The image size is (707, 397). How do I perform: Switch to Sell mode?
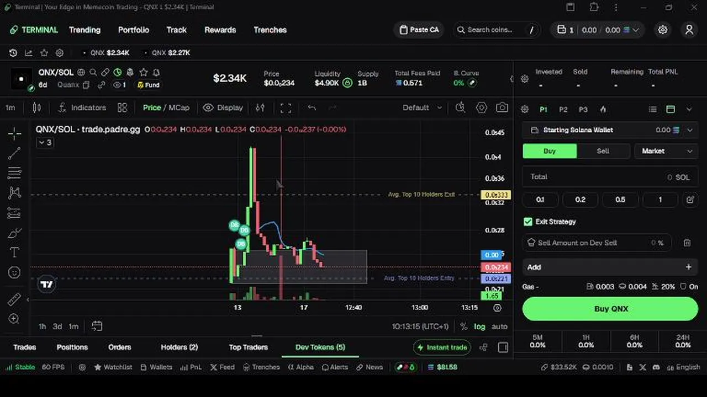(x=603, y=151)
